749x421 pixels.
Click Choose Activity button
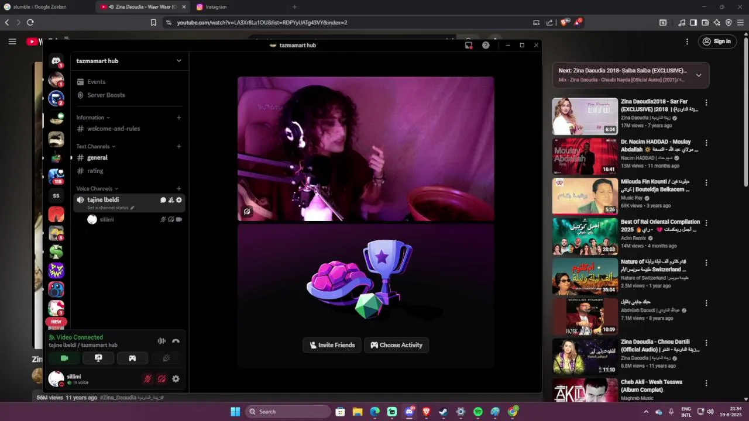pyautogui.click(x=397, y=345)
